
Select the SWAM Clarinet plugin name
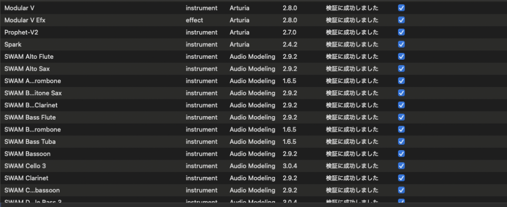click(26, 178)
